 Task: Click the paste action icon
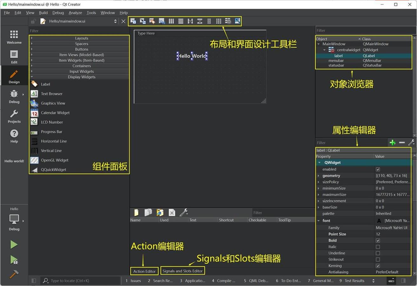click(160, 212)
